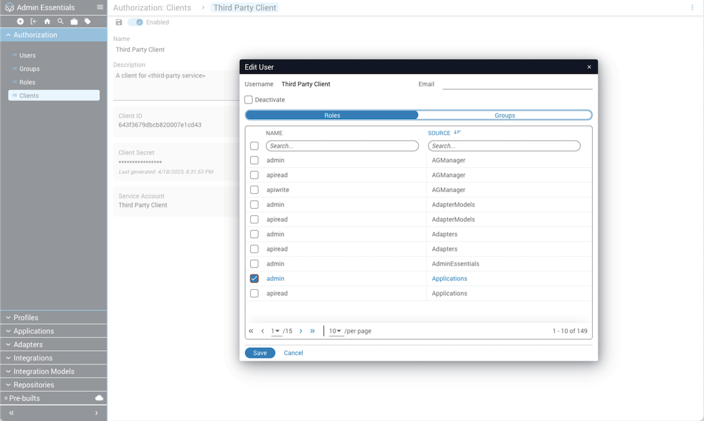The image size is (704, 421).
Task: Check the Deactivate checkbox
Action: click(249, 100)
